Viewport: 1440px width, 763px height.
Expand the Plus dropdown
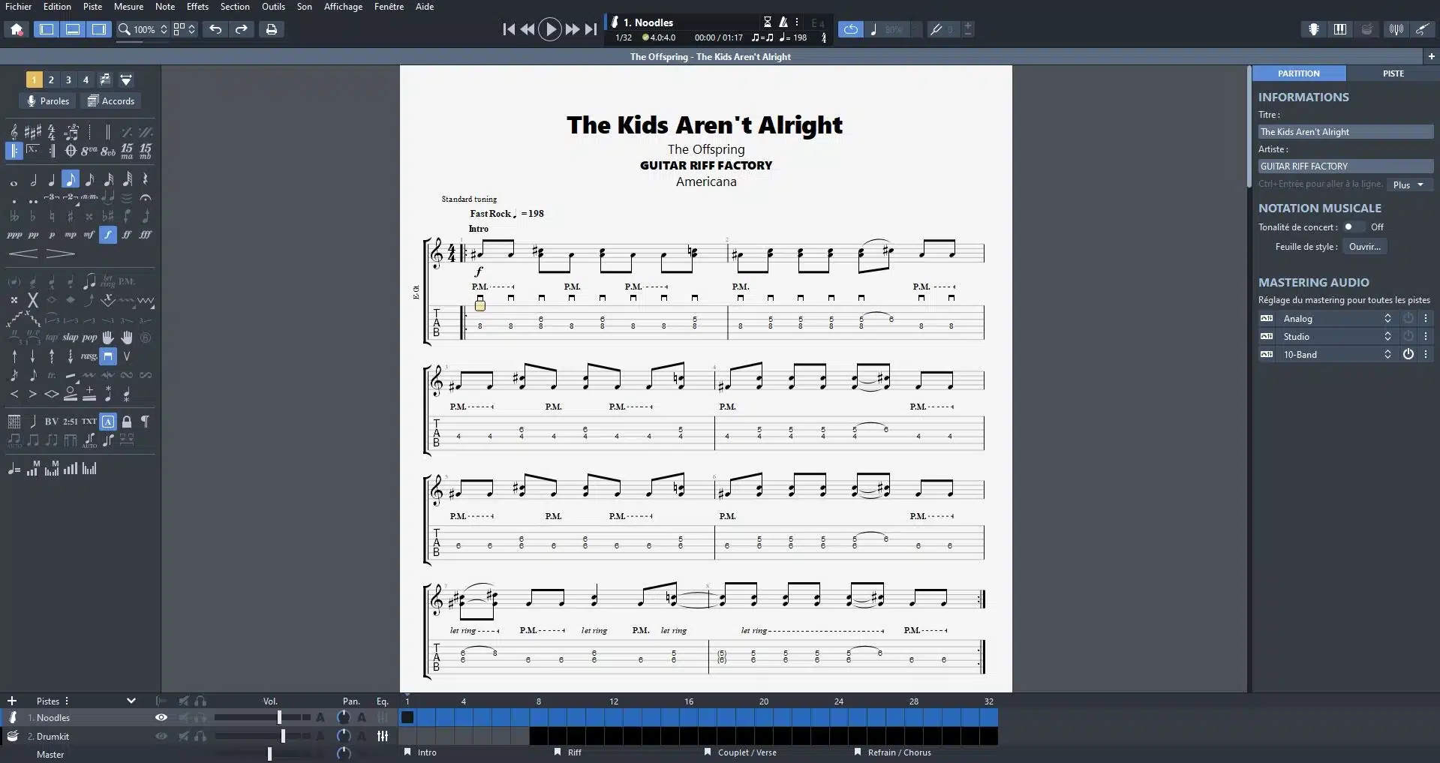coord(1408,185)
